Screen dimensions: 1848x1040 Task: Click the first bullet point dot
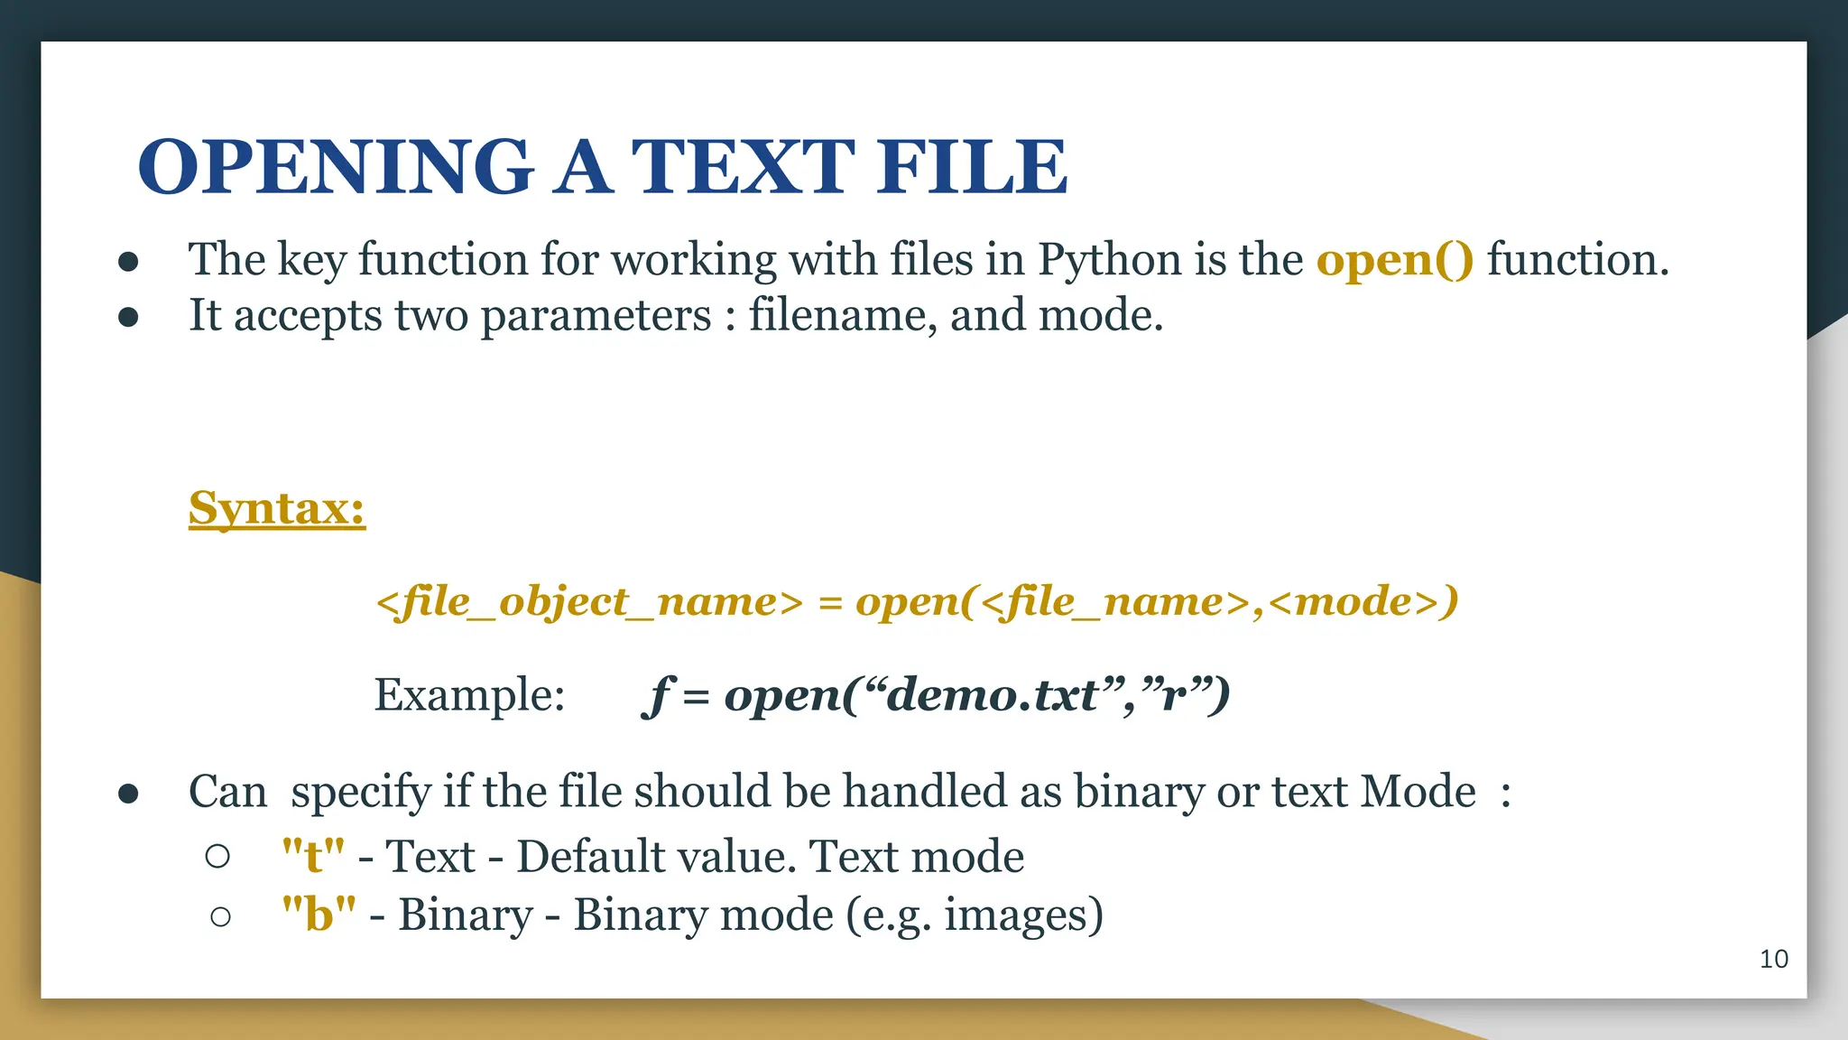tap(128, 262)
